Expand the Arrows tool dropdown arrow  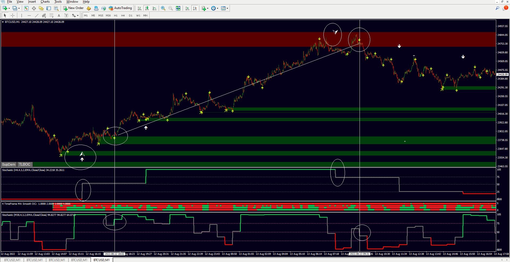click(78, 15)
